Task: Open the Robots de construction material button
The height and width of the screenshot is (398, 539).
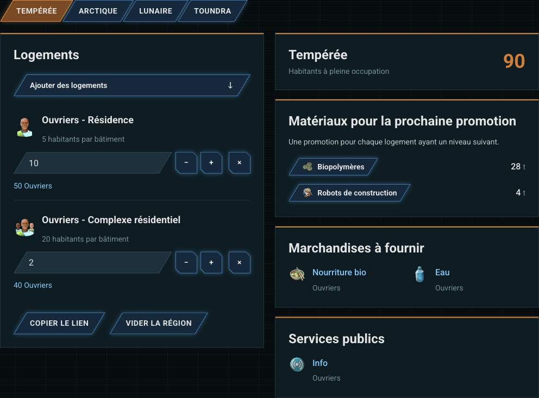Action: (x=349, y=193)
